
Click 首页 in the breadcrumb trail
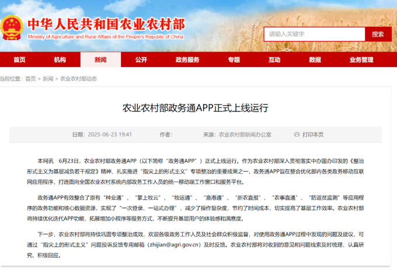coord(30,78)
